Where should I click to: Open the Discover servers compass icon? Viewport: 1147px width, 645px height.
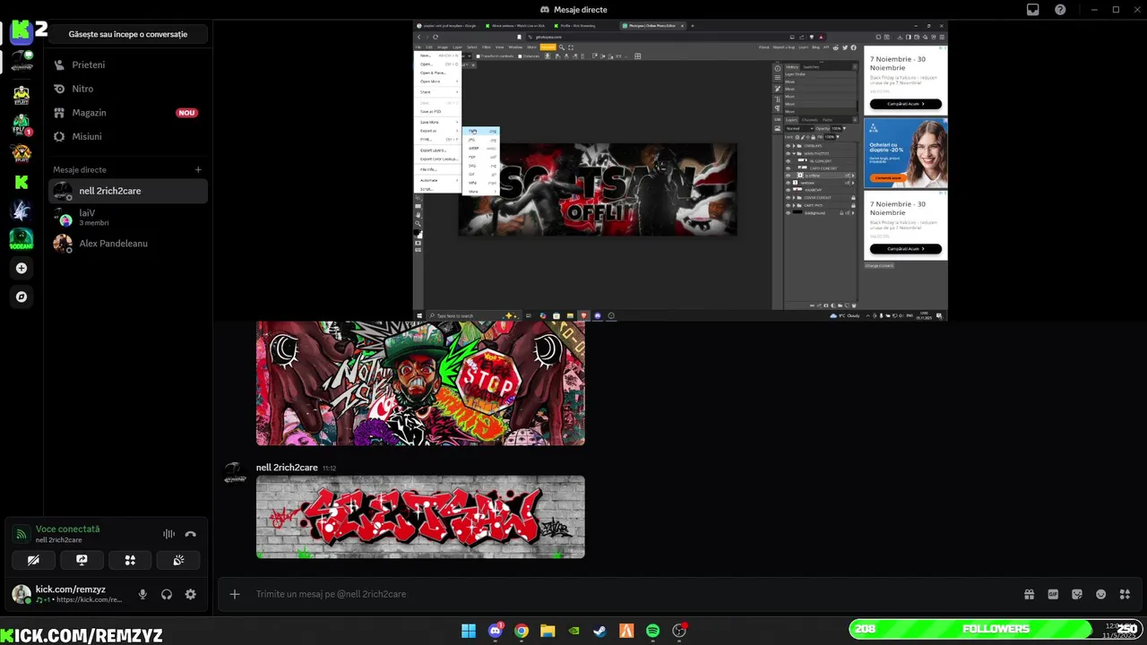pyautogui.click(x=22, y=297)
